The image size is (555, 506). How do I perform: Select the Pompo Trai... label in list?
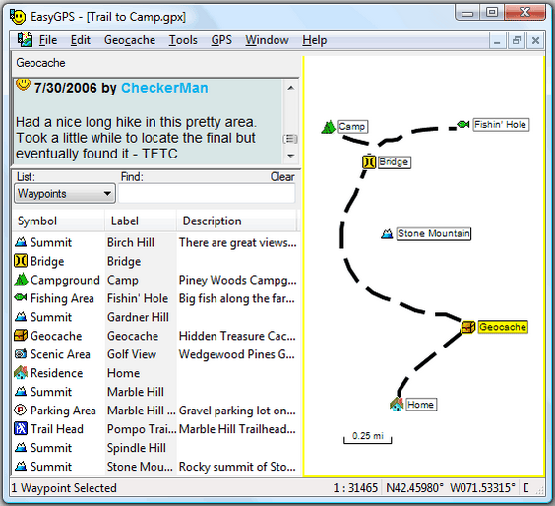(142, 429)
